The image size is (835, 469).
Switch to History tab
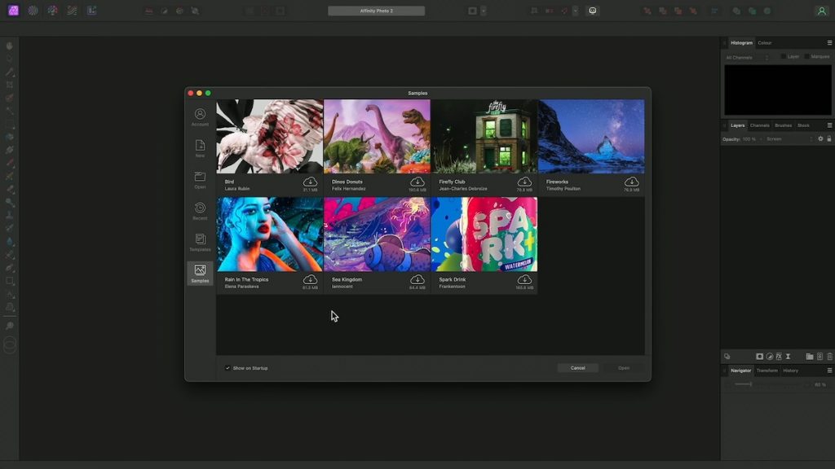click(790, 370)
